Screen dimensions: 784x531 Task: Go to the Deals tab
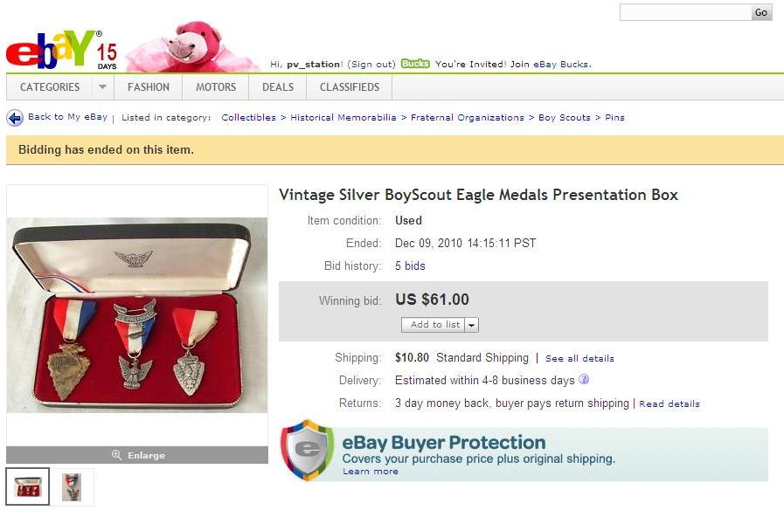coord(278,87)
